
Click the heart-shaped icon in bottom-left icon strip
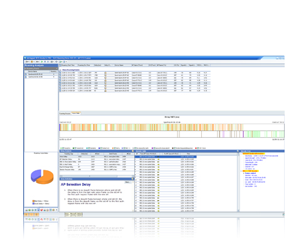41,210
